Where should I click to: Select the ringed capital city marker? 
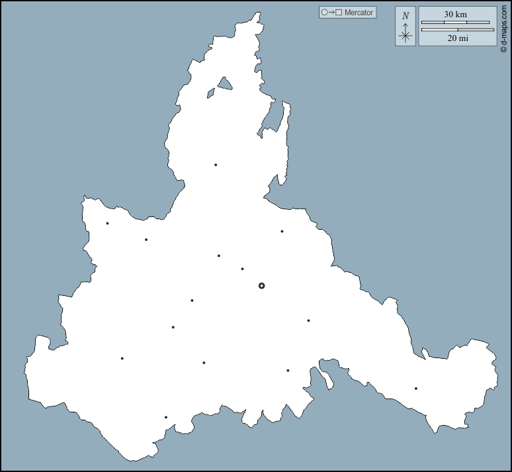tap(261, 285)
